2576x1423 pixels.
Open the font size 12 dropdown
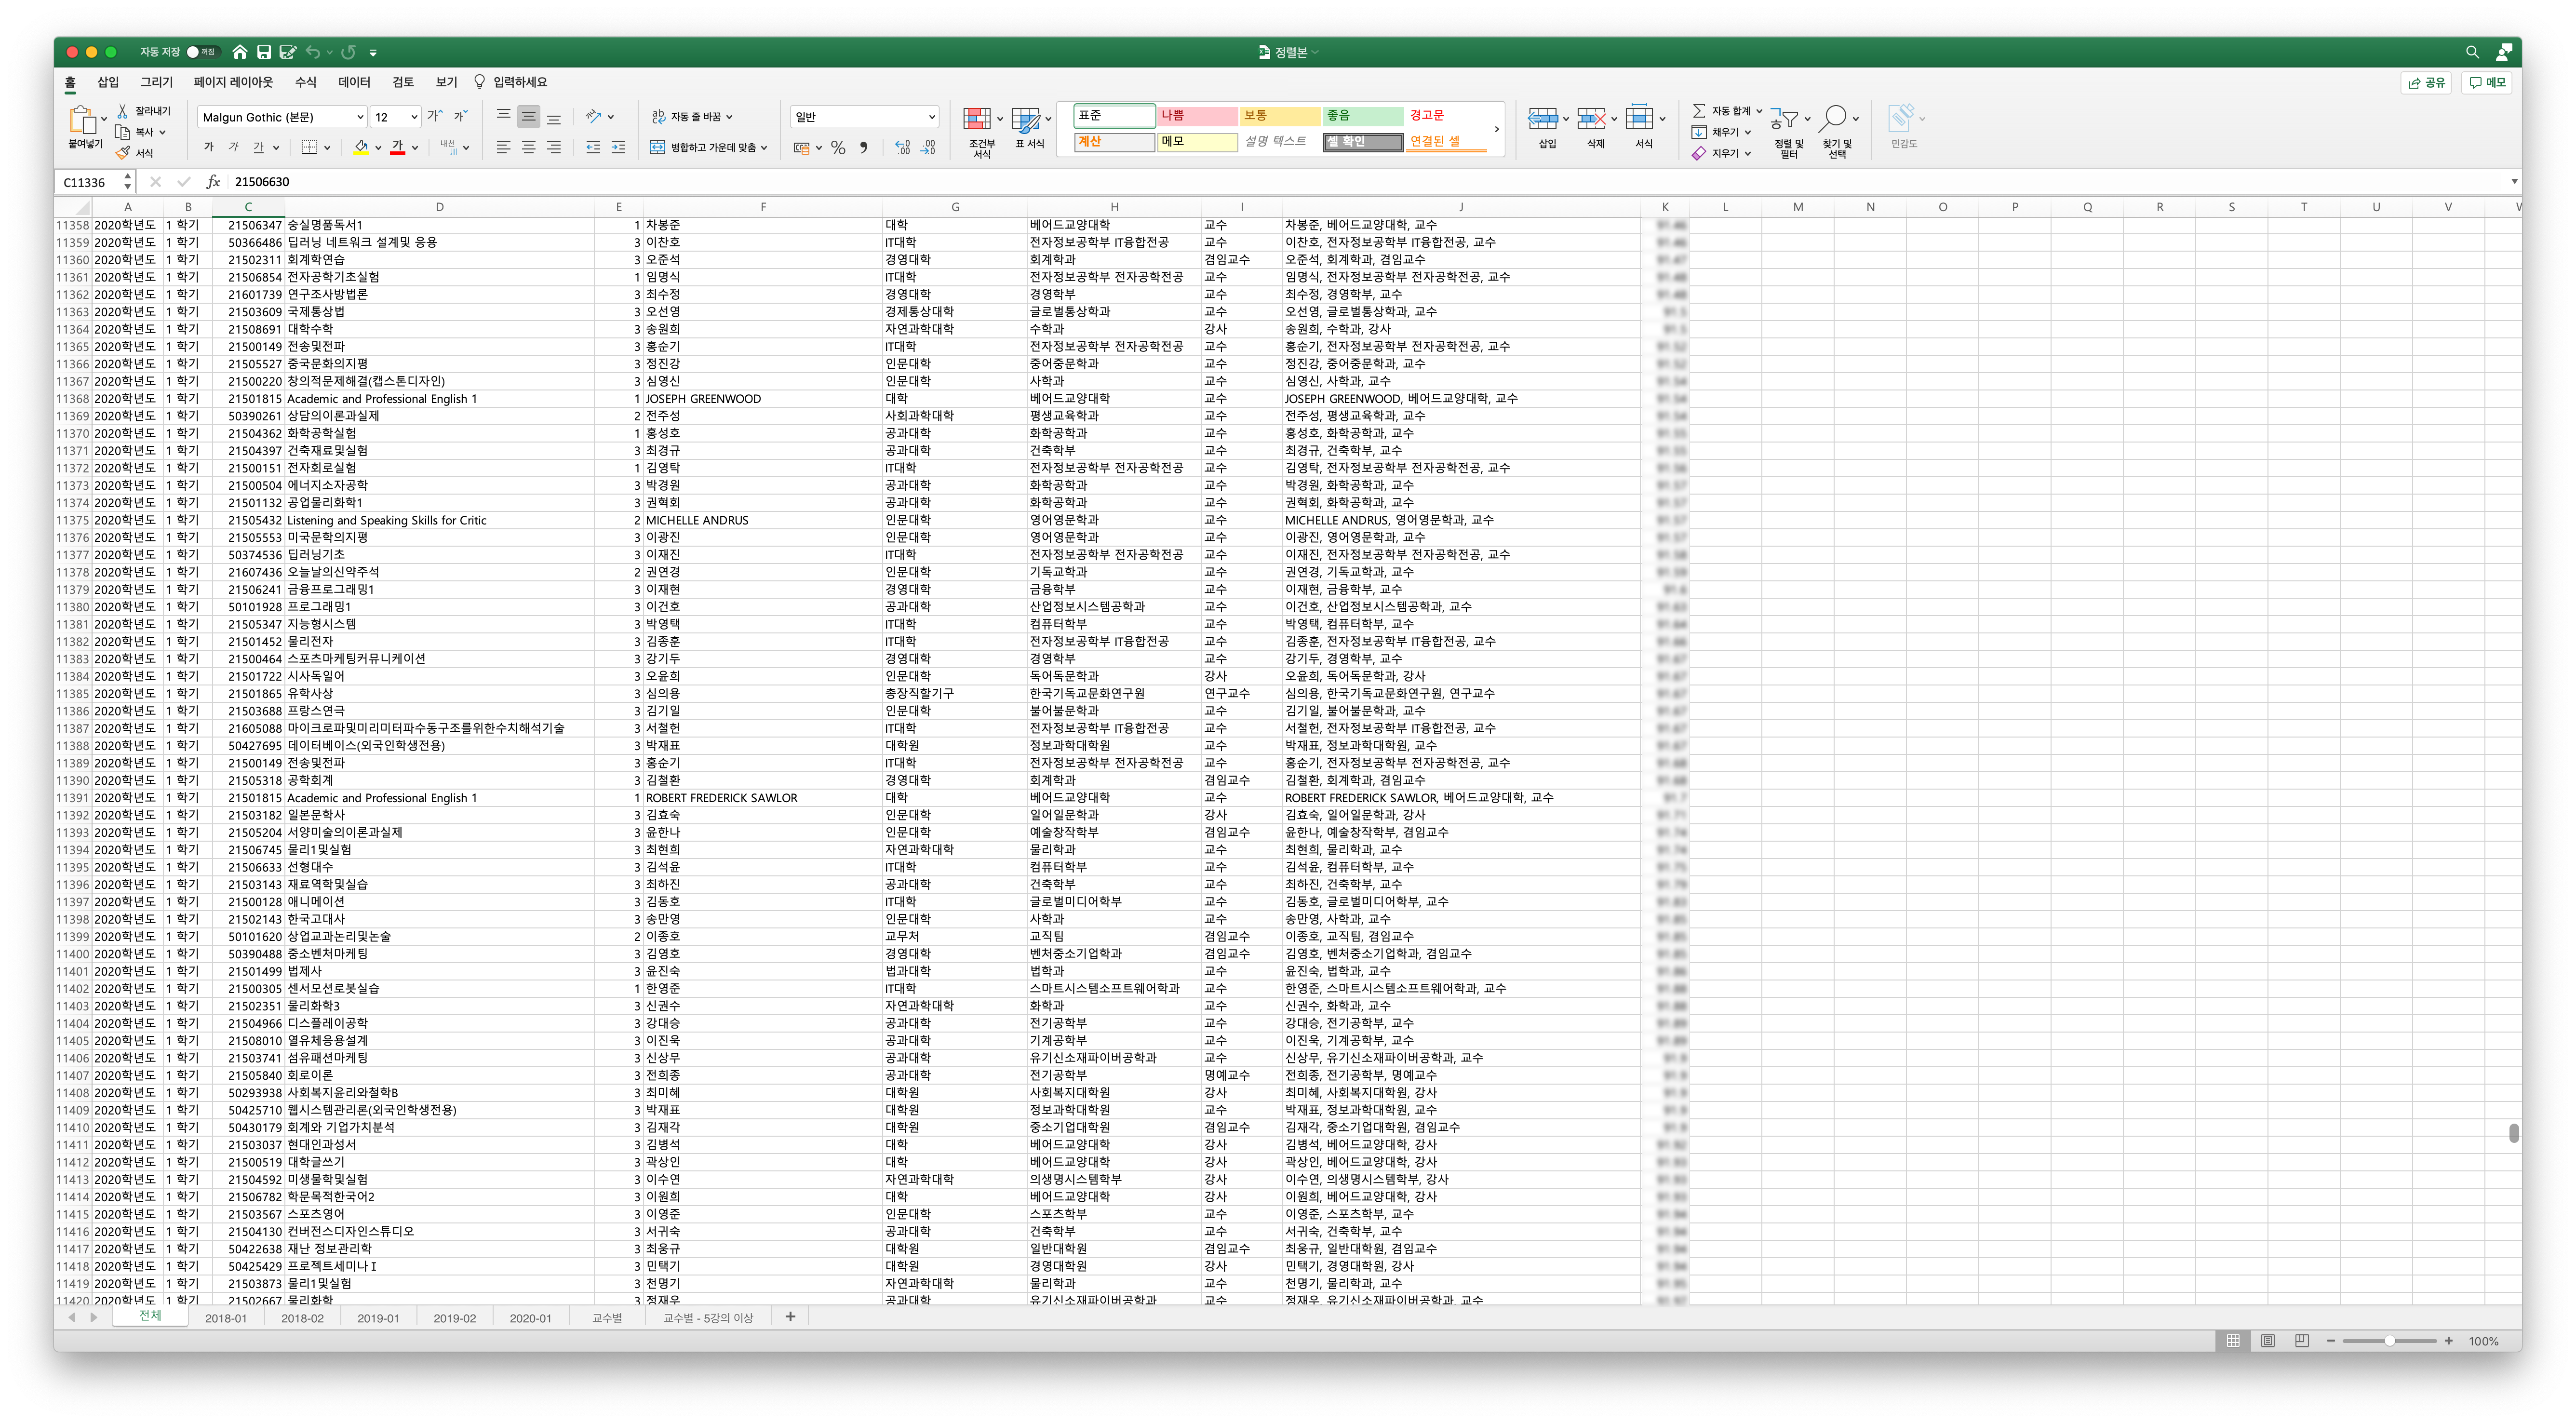(x=414, y=118)
